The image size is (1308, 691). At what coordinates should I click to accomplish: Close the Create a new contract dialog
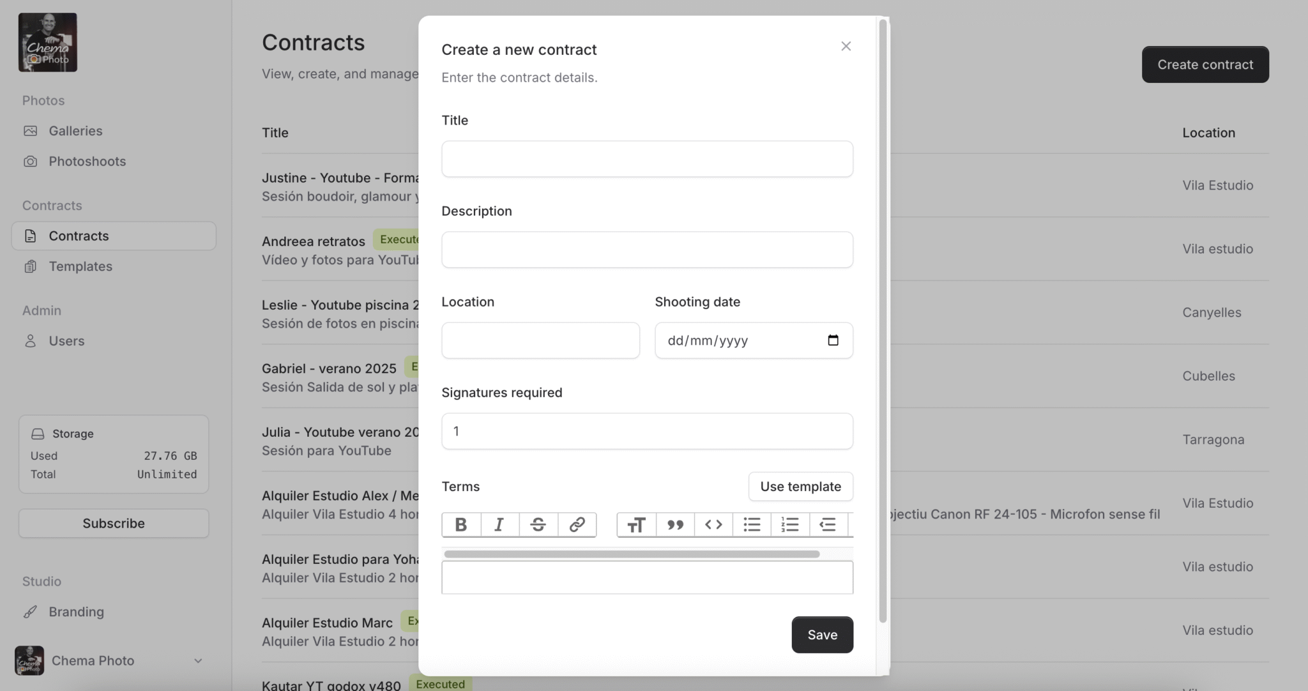846,46
